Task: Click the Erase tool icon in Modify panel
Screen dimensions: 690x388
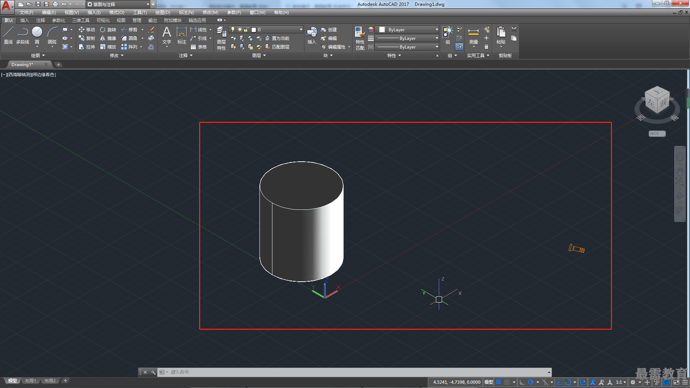Action: (x=151, y=29)
